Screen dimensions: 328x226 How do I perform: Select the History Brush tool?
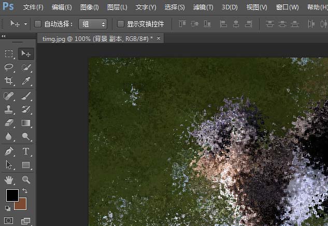coord(26,109)
